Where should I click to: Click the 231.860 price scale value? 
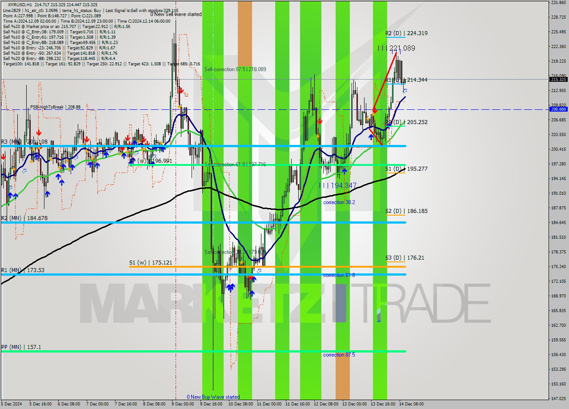tap(558, 3)
